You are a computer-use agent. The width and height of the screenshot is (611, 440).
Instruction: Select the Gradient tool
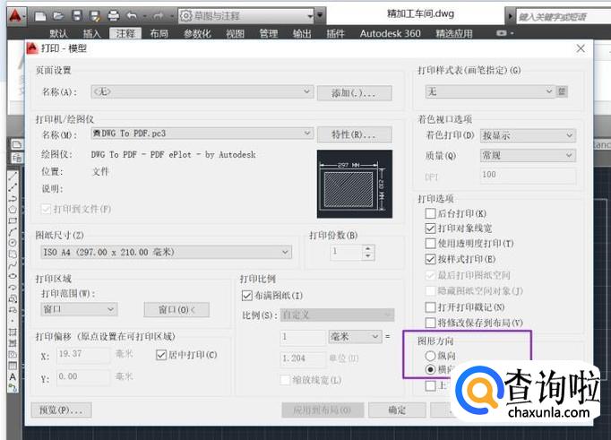pos(13,343)
